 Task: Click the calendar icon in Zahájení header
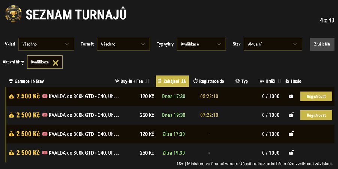tap(160, 81)
